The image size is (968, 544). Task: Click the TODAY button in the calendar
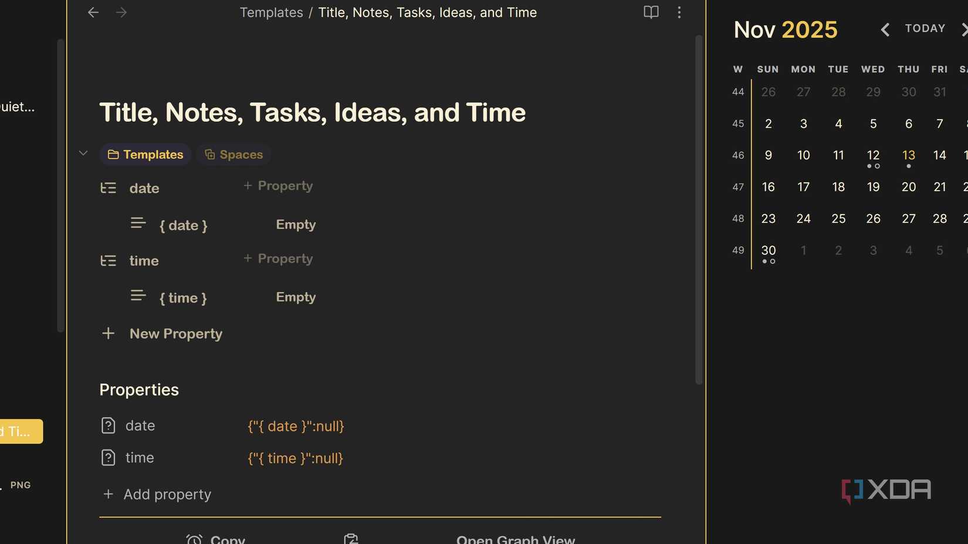coord(925,28)
